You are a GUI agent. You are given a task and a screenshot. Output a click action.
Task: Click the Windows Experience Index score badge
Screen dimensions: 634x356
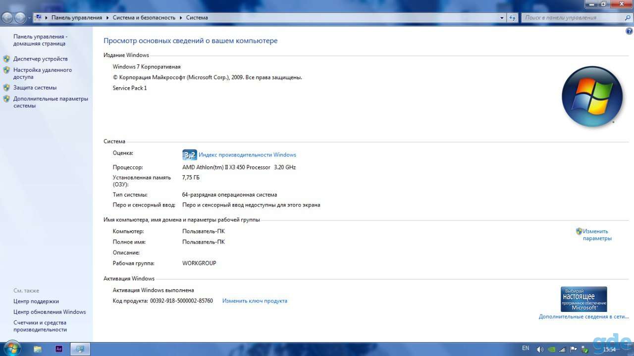click(189, 155)
